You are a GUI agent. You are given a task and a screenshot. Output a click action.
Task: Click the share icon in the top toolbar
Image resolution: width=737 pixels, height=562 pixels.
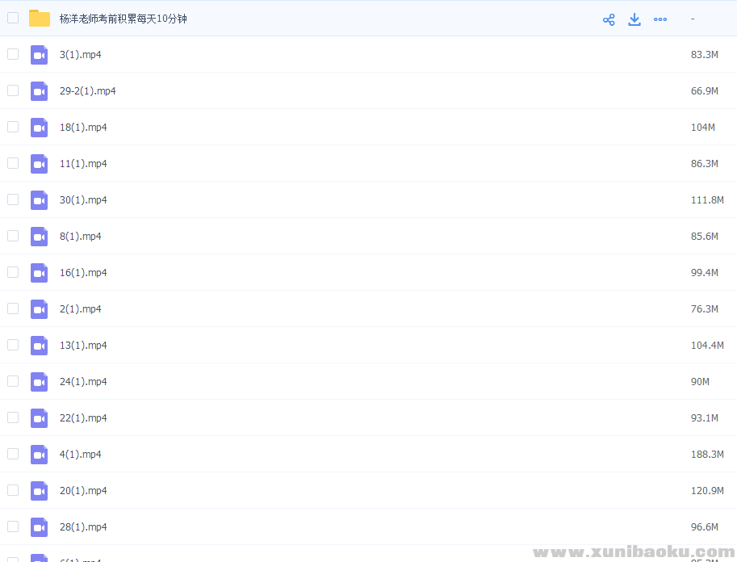click(609, 19)
